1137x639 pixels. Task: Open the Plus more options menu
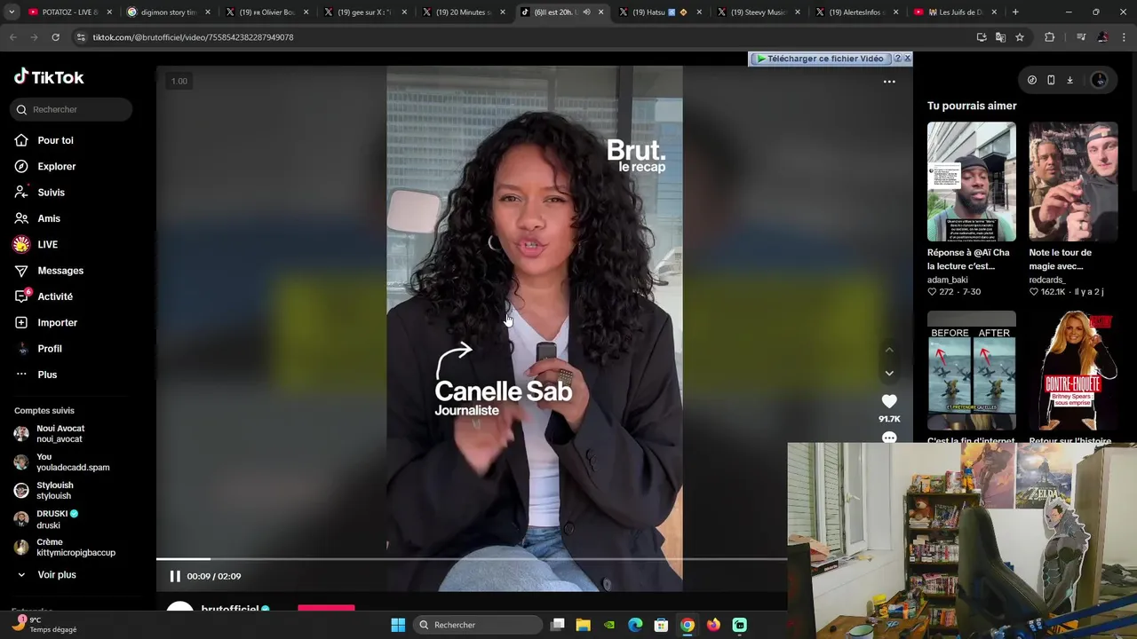[x=47, y=375]
